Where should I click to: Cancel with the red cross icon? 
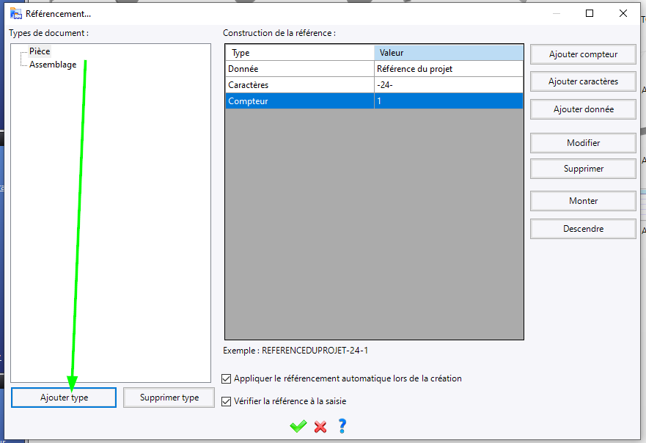(320, 427)
